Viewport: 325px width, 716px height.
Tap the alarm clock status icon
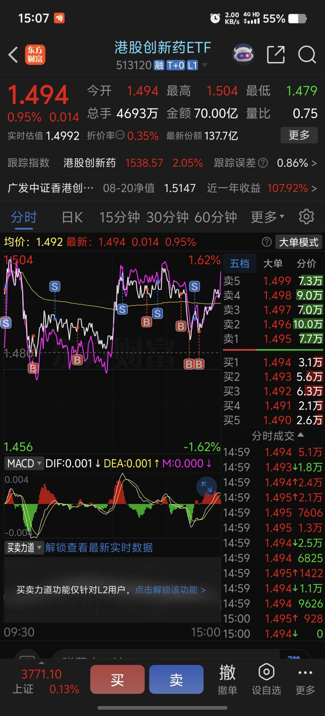pos(215,19)
